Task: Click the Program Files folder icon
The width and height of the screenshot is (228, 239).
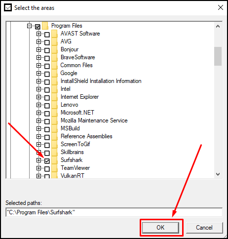Action: tap(45, 26)
